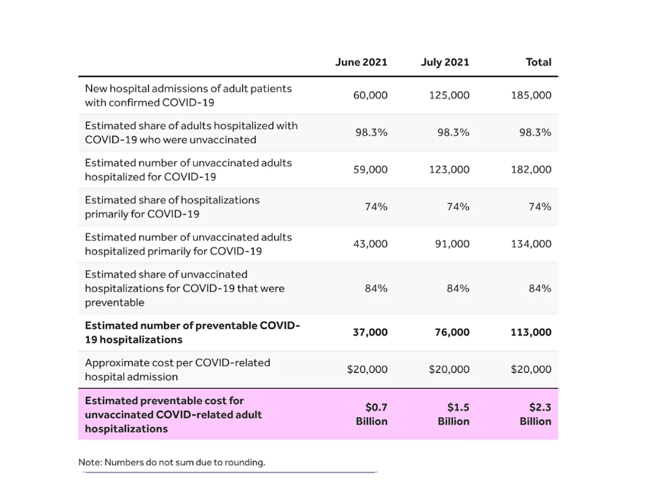The width and height of the screenshot is (662, 487).
Task: Click the 'Approximate cost per COVID-related hospital admission' label
Action: pos(177,370)
